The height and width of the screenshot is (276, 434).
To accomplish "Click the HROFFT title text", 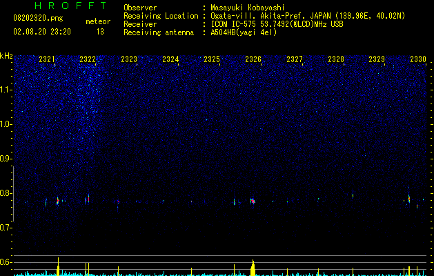I will tap(71, 6).
